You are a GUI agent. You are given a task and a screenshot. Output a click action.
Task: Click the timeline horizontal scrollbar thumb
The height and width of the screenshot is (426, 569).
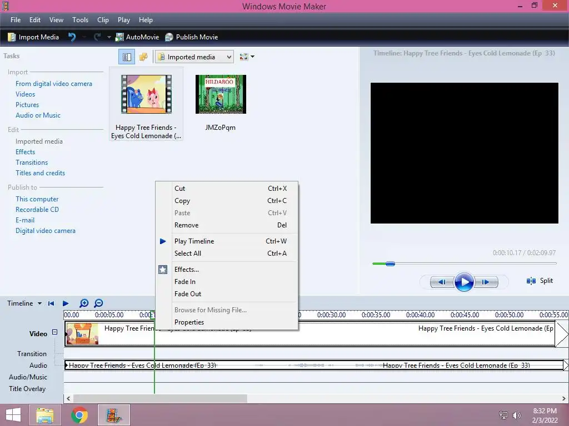coord(160,398)
